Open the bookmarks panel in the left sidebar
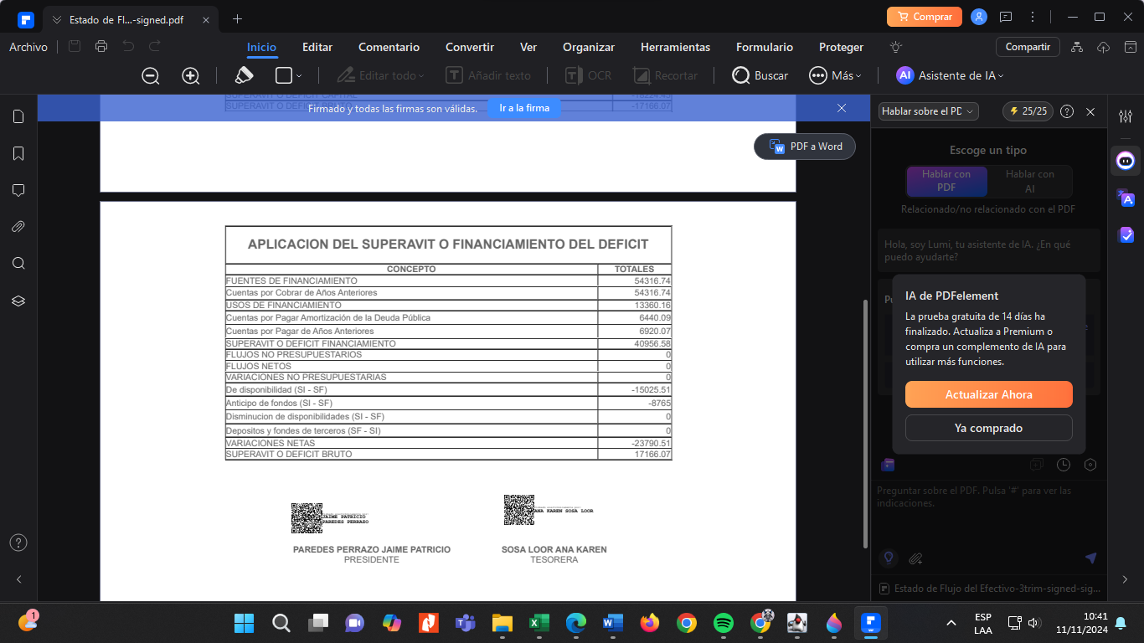This screenshot has width=1144, height=643. [x=18, y=153]
